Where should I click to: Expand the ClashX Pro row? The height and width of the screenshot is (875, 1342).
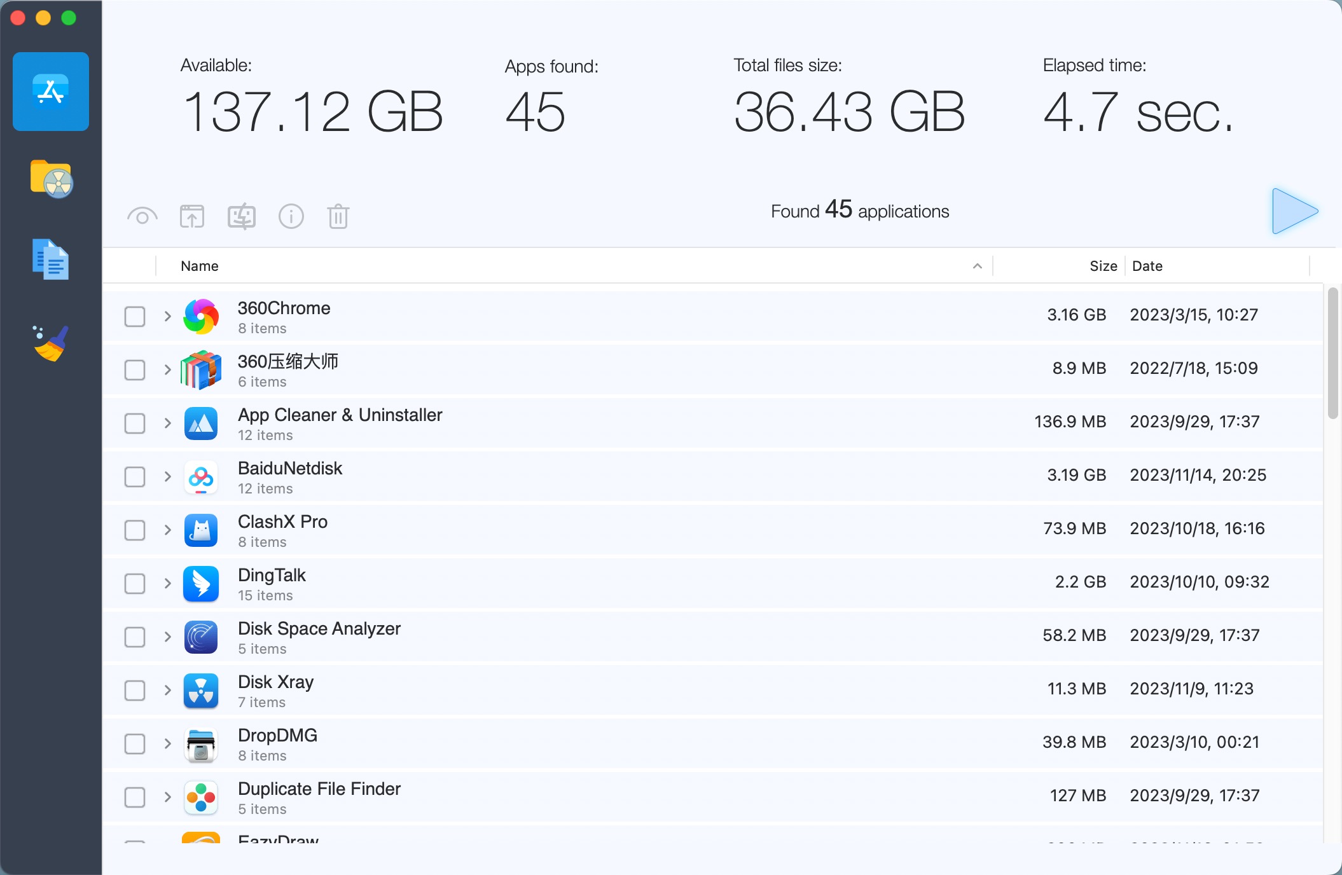click(167, 530)
